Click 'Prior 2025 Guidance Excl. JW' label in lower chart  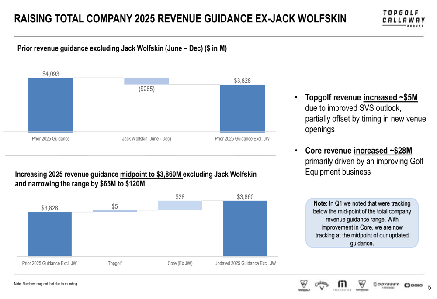[50, 263]
